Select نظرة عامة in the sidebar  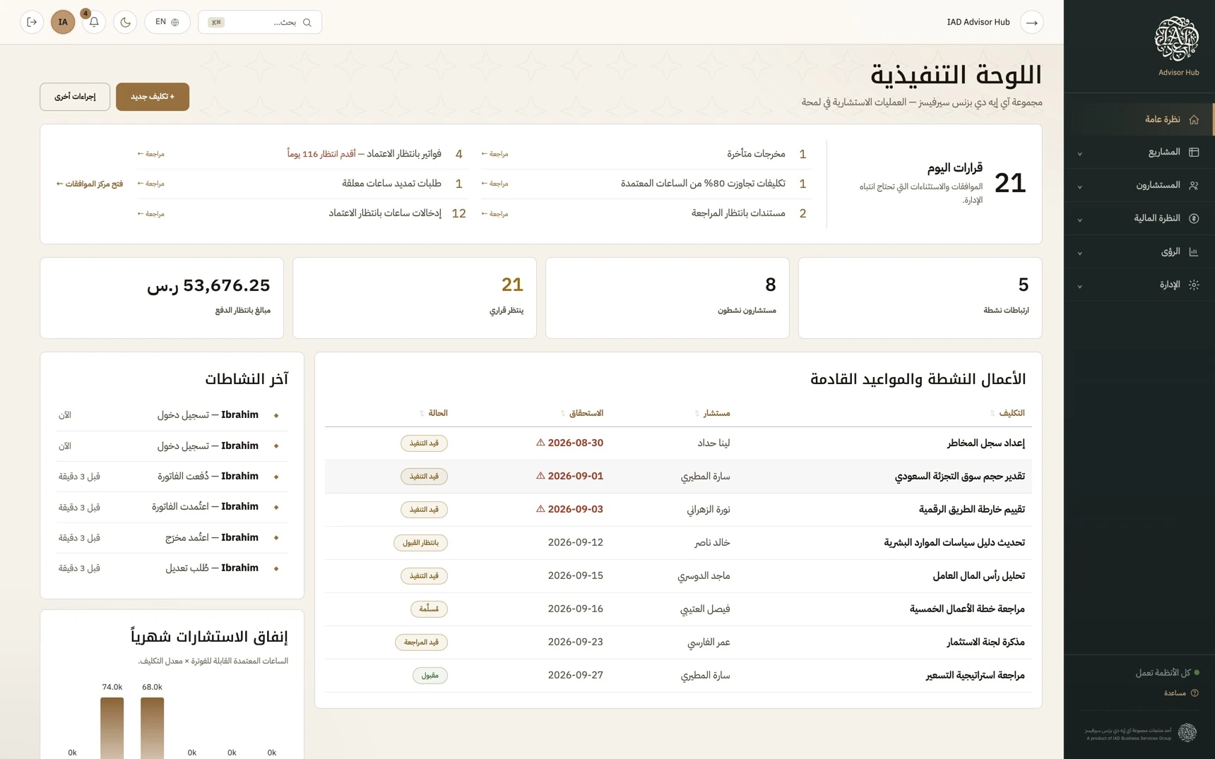point(1139,119)
